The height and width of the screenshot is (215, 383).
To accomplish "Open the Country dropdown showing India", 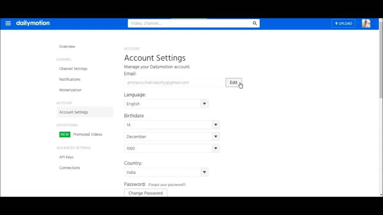I will pos(166,172).
